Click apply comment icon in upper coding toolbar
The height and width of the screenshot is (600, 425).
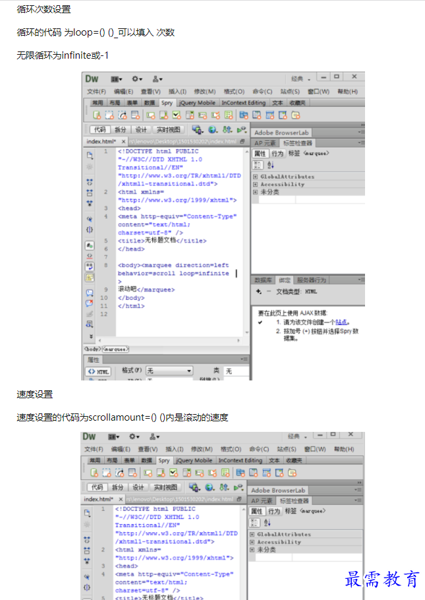pos(90,293)
